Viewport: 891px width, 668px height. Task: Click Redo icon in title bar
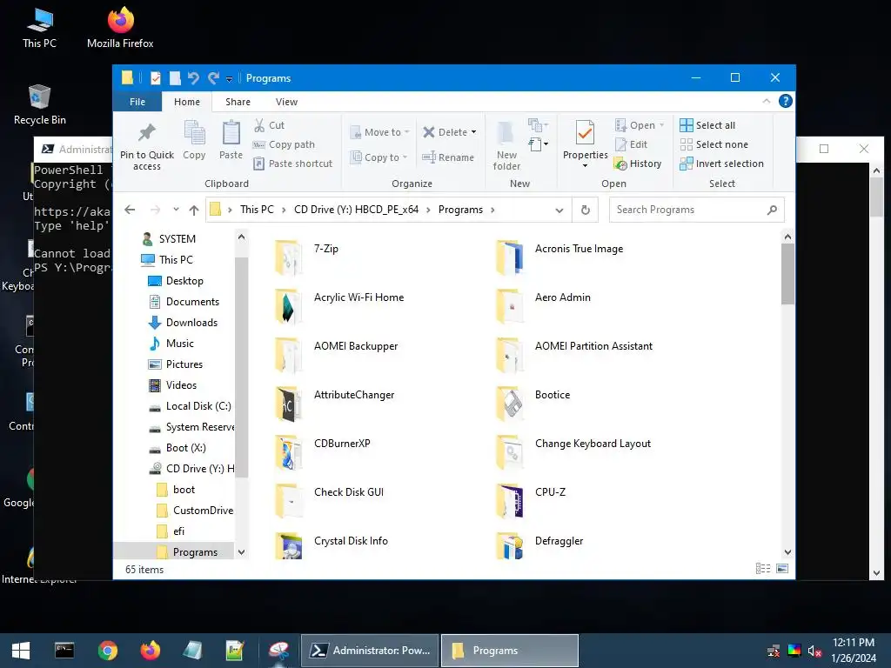click(x=213, y=77)
